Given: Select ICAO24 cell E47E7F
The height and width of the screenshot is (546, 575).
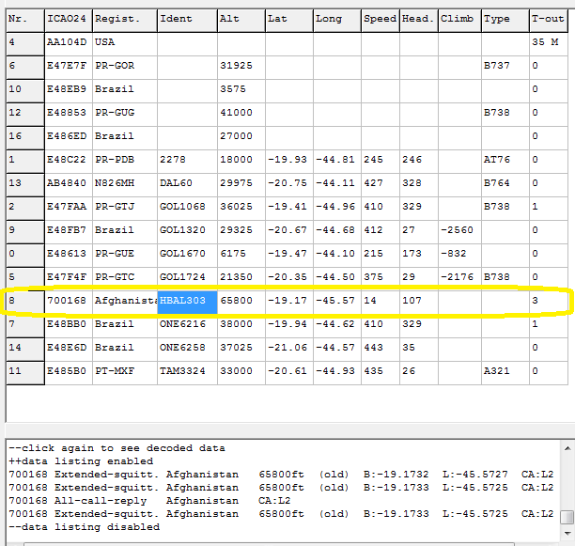Looking at the screenshot, I should (68, 66).
